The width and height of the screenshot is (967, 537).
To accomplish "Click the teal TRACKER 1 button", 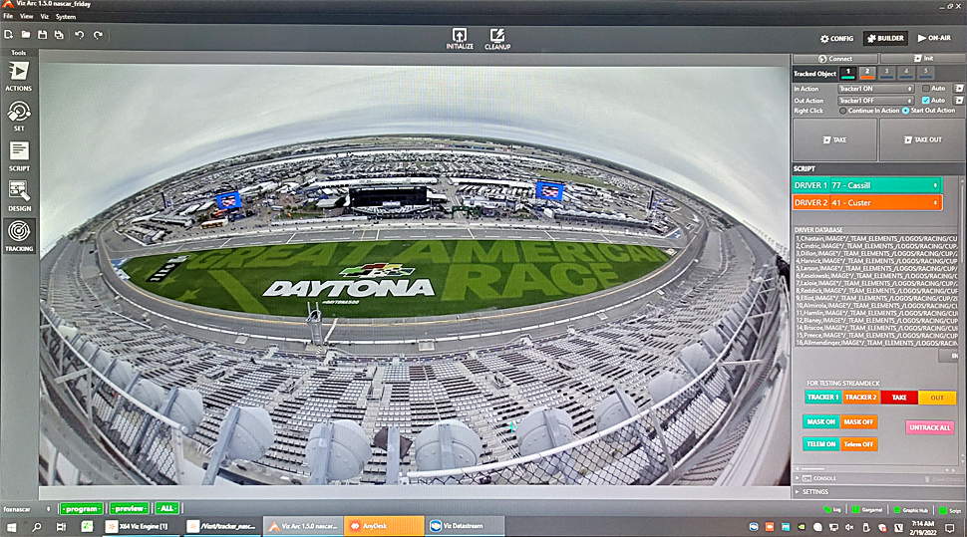I will [822, 398].
